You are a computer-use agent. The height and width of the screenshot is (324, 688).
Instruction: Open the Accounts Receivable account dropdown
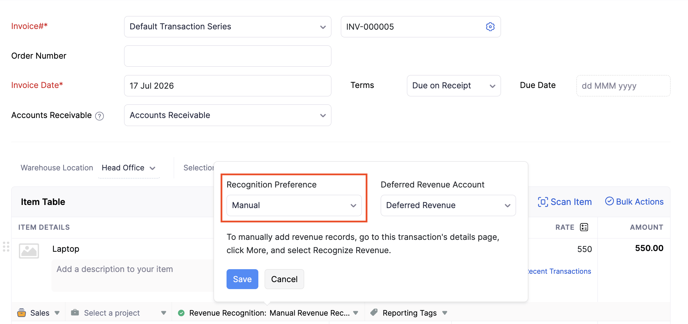(x=228, y=115)
